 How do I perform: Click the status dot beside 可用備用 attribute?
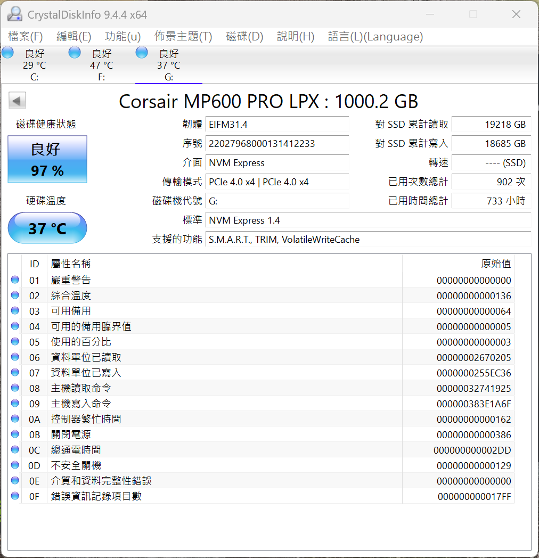pyautogui.click(x=15, y=311)
